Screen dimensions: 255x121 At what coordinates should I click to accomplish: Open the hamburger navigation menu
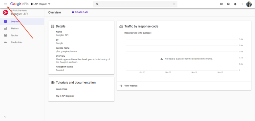[x=6, y=4]
